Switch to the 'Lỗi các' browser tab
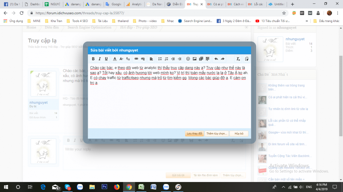 (256, 4)
